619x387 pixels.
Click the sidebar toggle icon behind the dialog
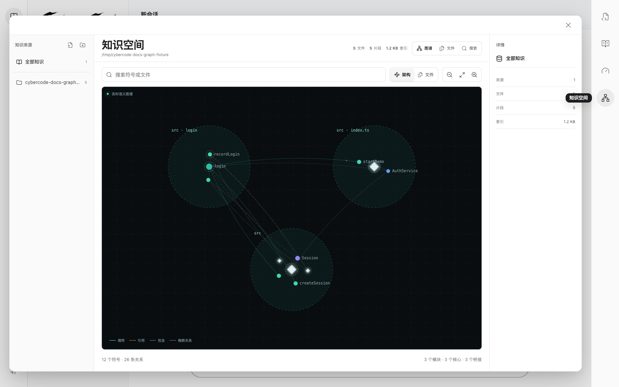tap(14, 15)
